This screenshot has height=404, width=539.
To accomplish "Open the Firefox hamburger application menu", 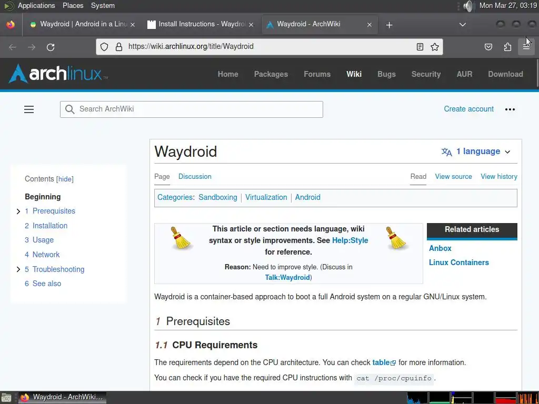I will tap(526, 47).
